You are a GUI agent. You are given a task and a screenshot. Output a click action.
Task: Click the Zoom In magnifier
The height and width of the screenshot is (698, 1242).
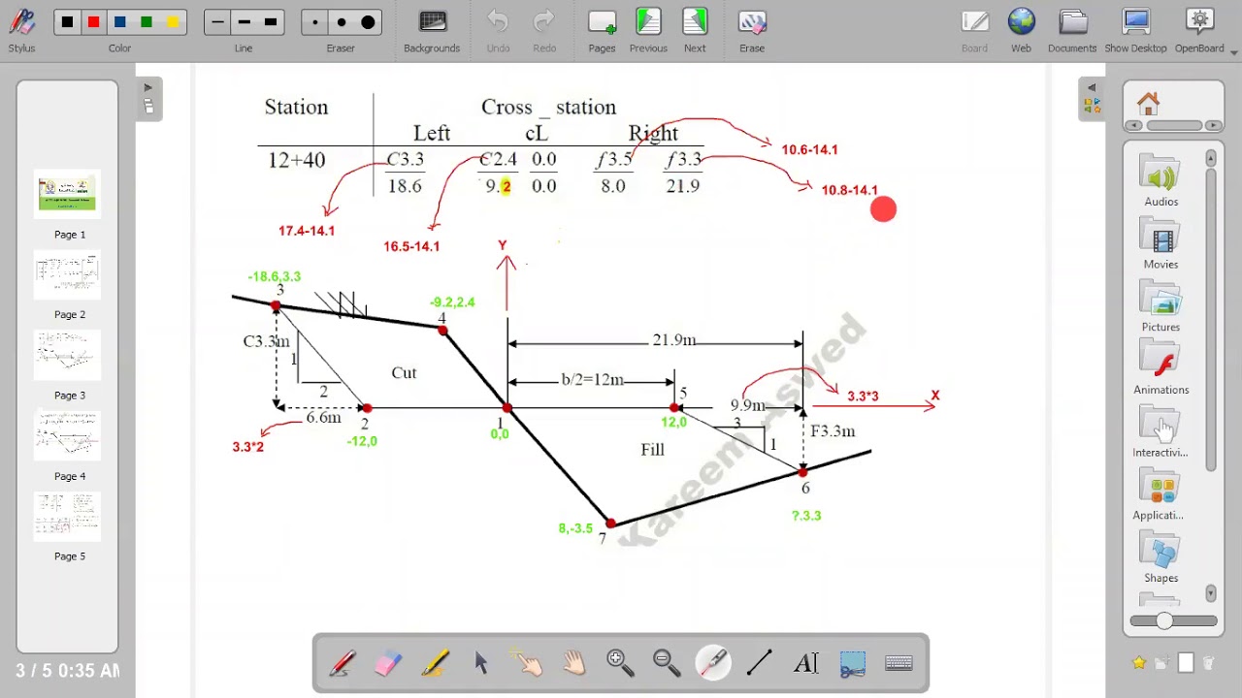pyautogui.click(x=620, y=663)
